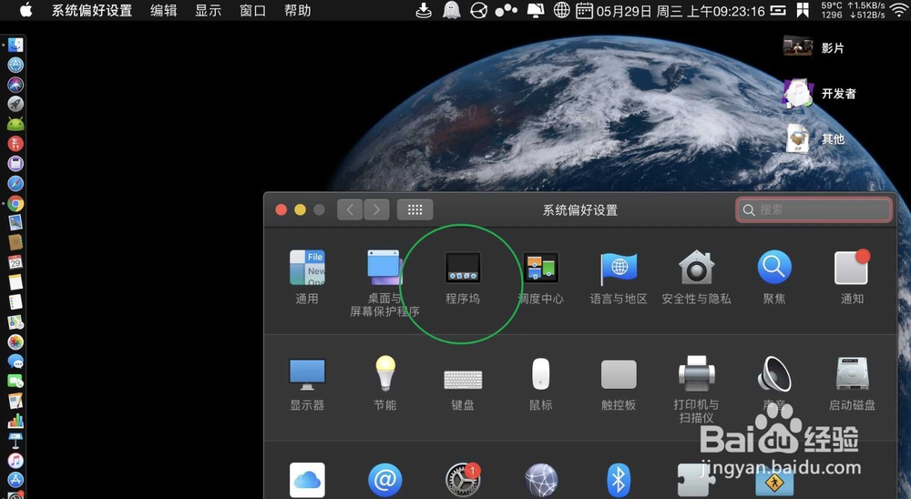Viewport: 911px width, 499px height.
Task: Launch Keynote from the Dock
Action: click(15, 441)
